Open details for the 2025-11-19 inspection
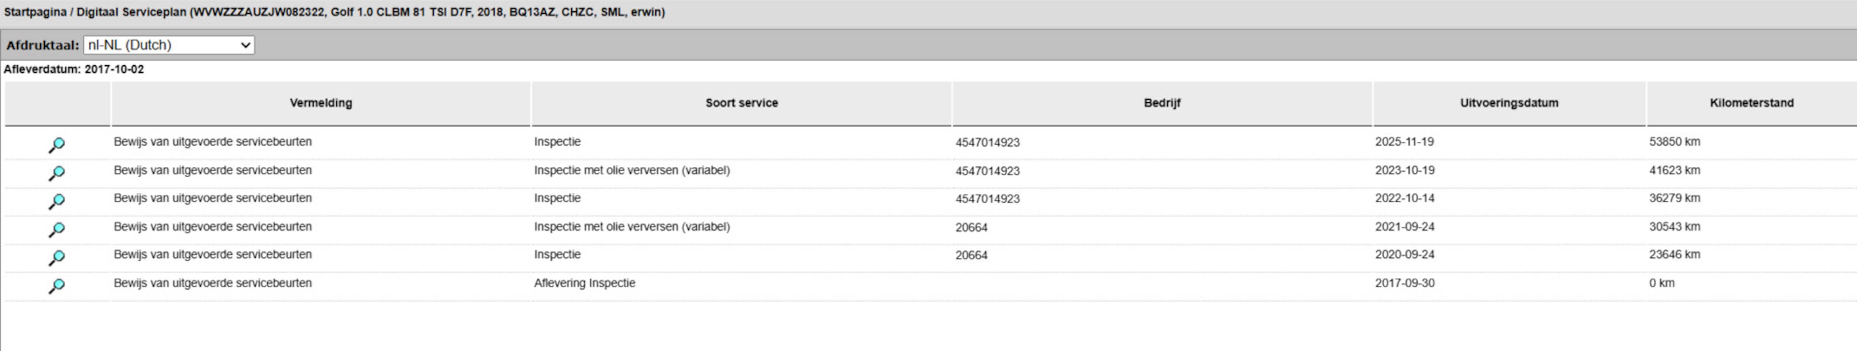 tap(56, 145)
